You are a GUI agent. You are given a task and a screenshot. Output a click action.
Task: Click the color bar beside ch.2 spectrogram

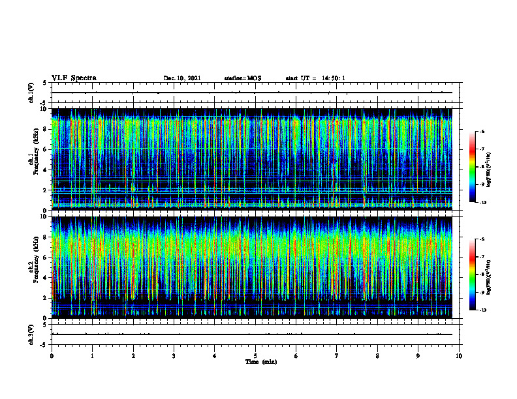point(473,274)
